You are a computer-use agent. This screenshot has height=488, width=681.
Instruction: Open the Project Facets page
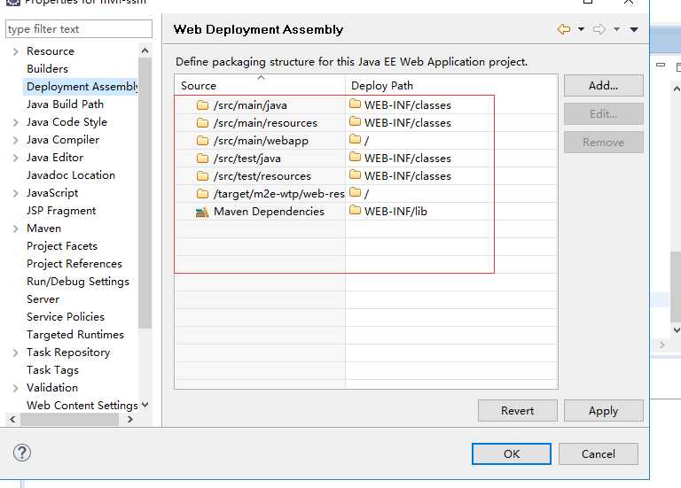(62, 246)
